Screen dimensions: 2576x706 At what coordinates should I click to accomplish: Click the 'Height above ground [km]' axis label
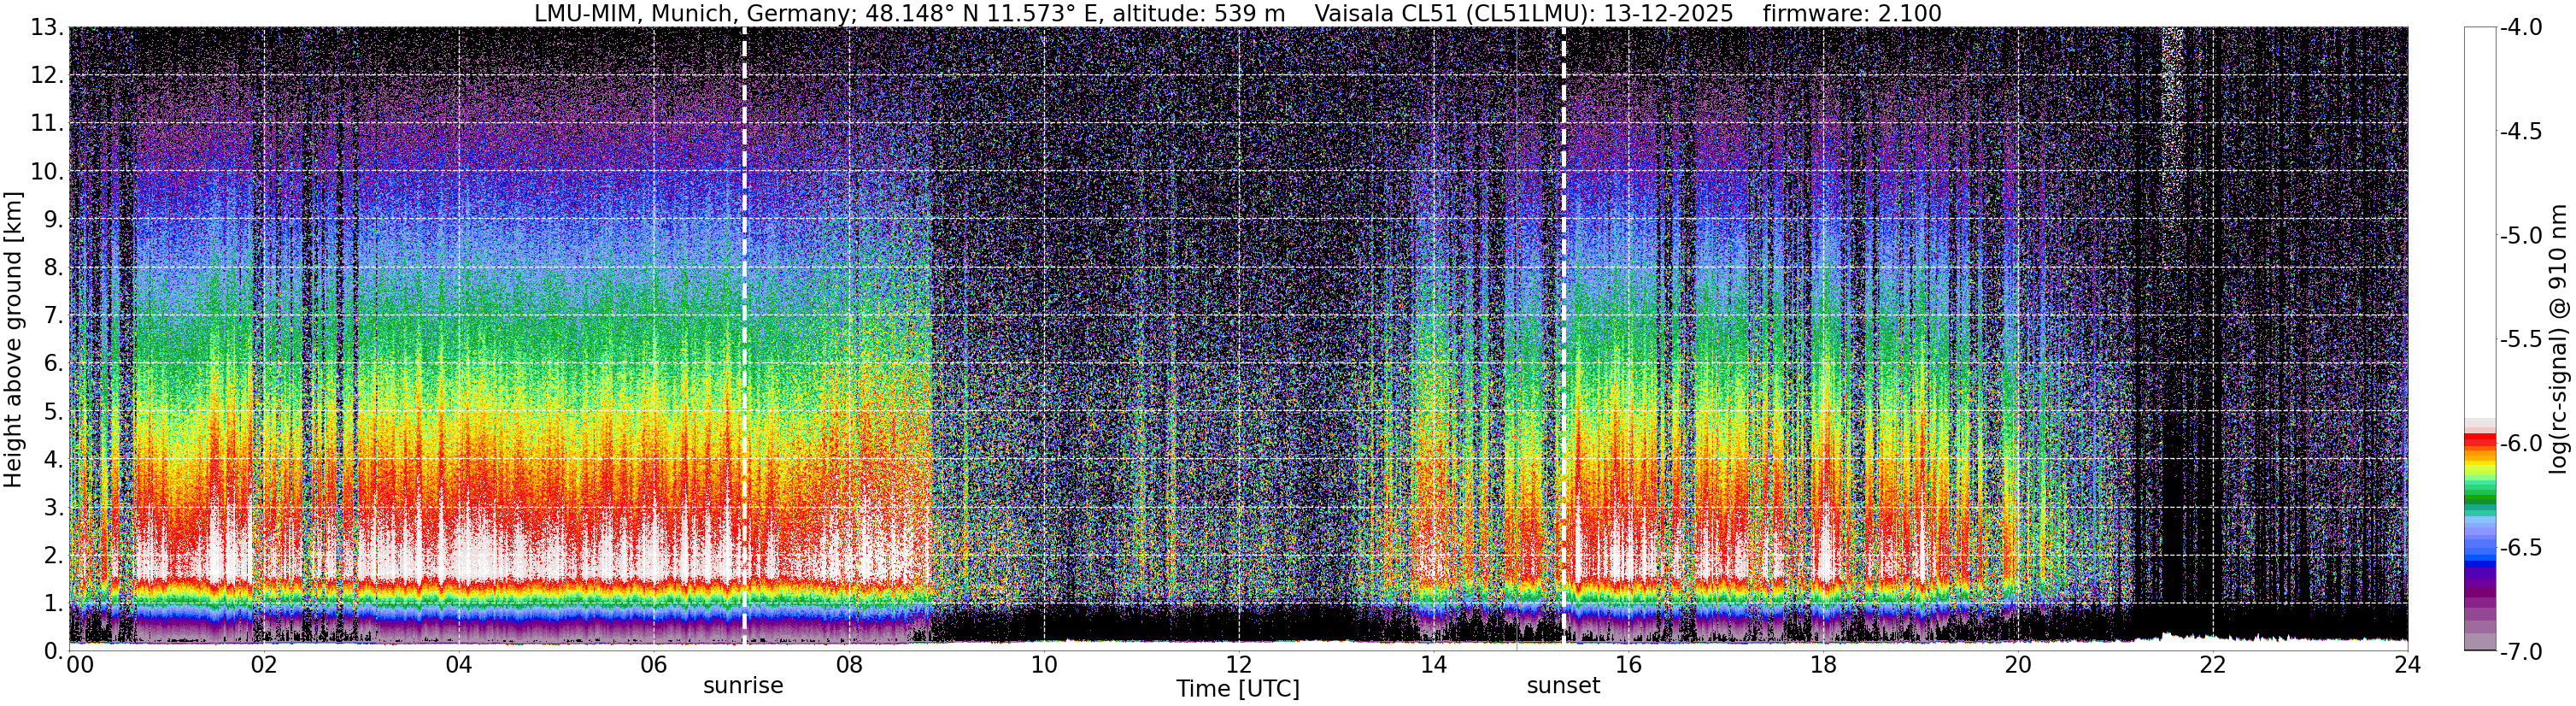click(x=13, y=339)
